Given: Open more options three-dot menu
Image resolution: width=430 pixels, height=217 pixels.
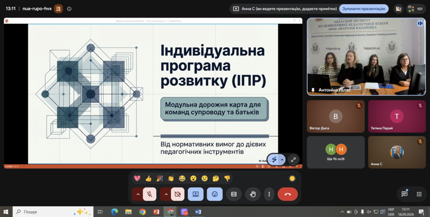Looking at the screenshot, I should click(x=269, y=194).
